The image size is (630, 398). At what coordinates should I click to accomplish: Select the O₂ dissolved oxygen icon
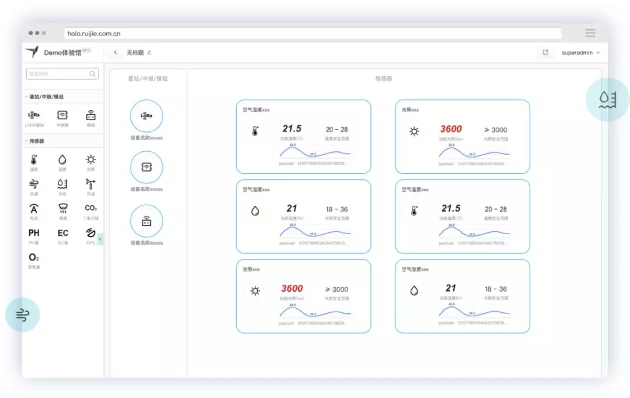(x=34, y=257)
